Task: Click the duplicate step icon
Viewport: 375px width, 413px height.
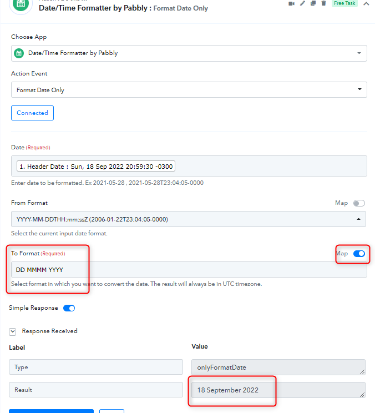Action: tap(313, 3)
